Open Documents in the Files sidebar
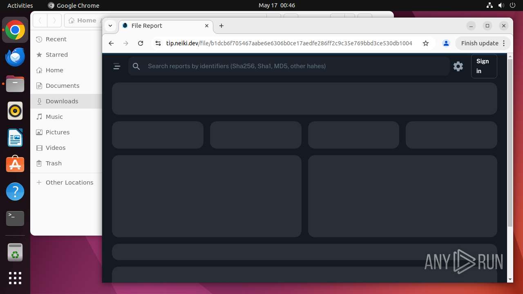 66,86
